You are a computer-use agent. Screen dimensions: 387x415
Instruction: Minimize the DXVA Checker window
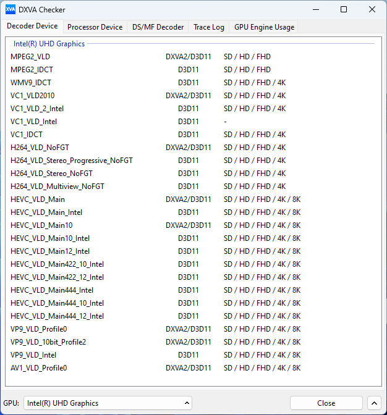[316, 9]
